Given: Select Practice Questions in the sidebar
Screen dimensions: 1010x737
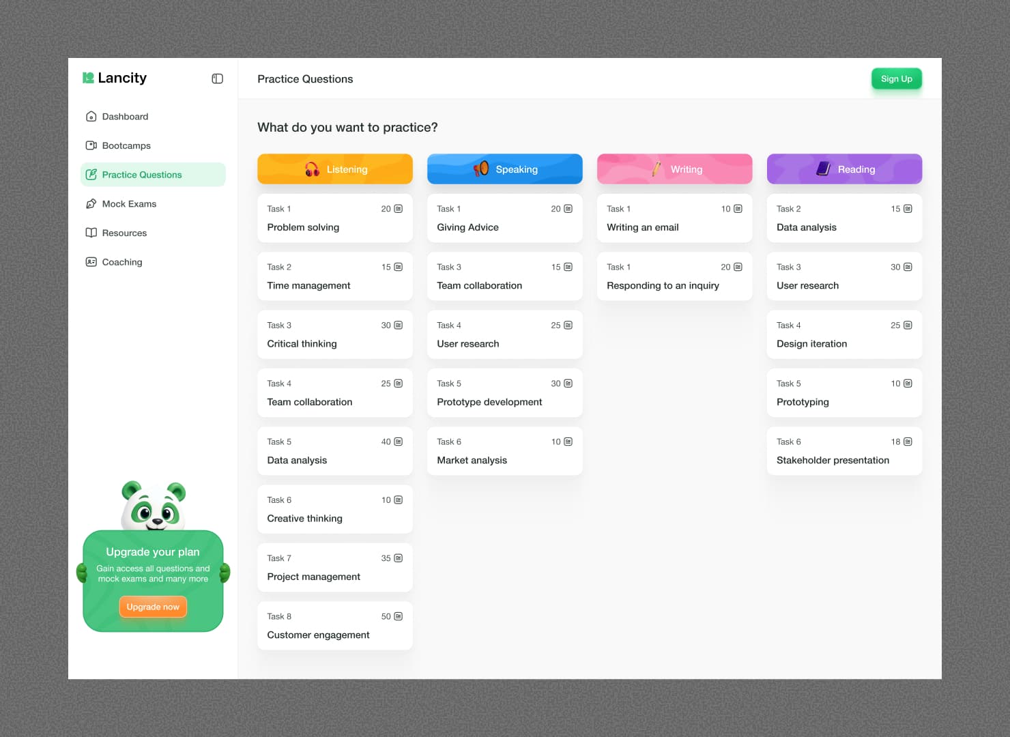Looking at the screenshot, I should [x=141, y=175].
